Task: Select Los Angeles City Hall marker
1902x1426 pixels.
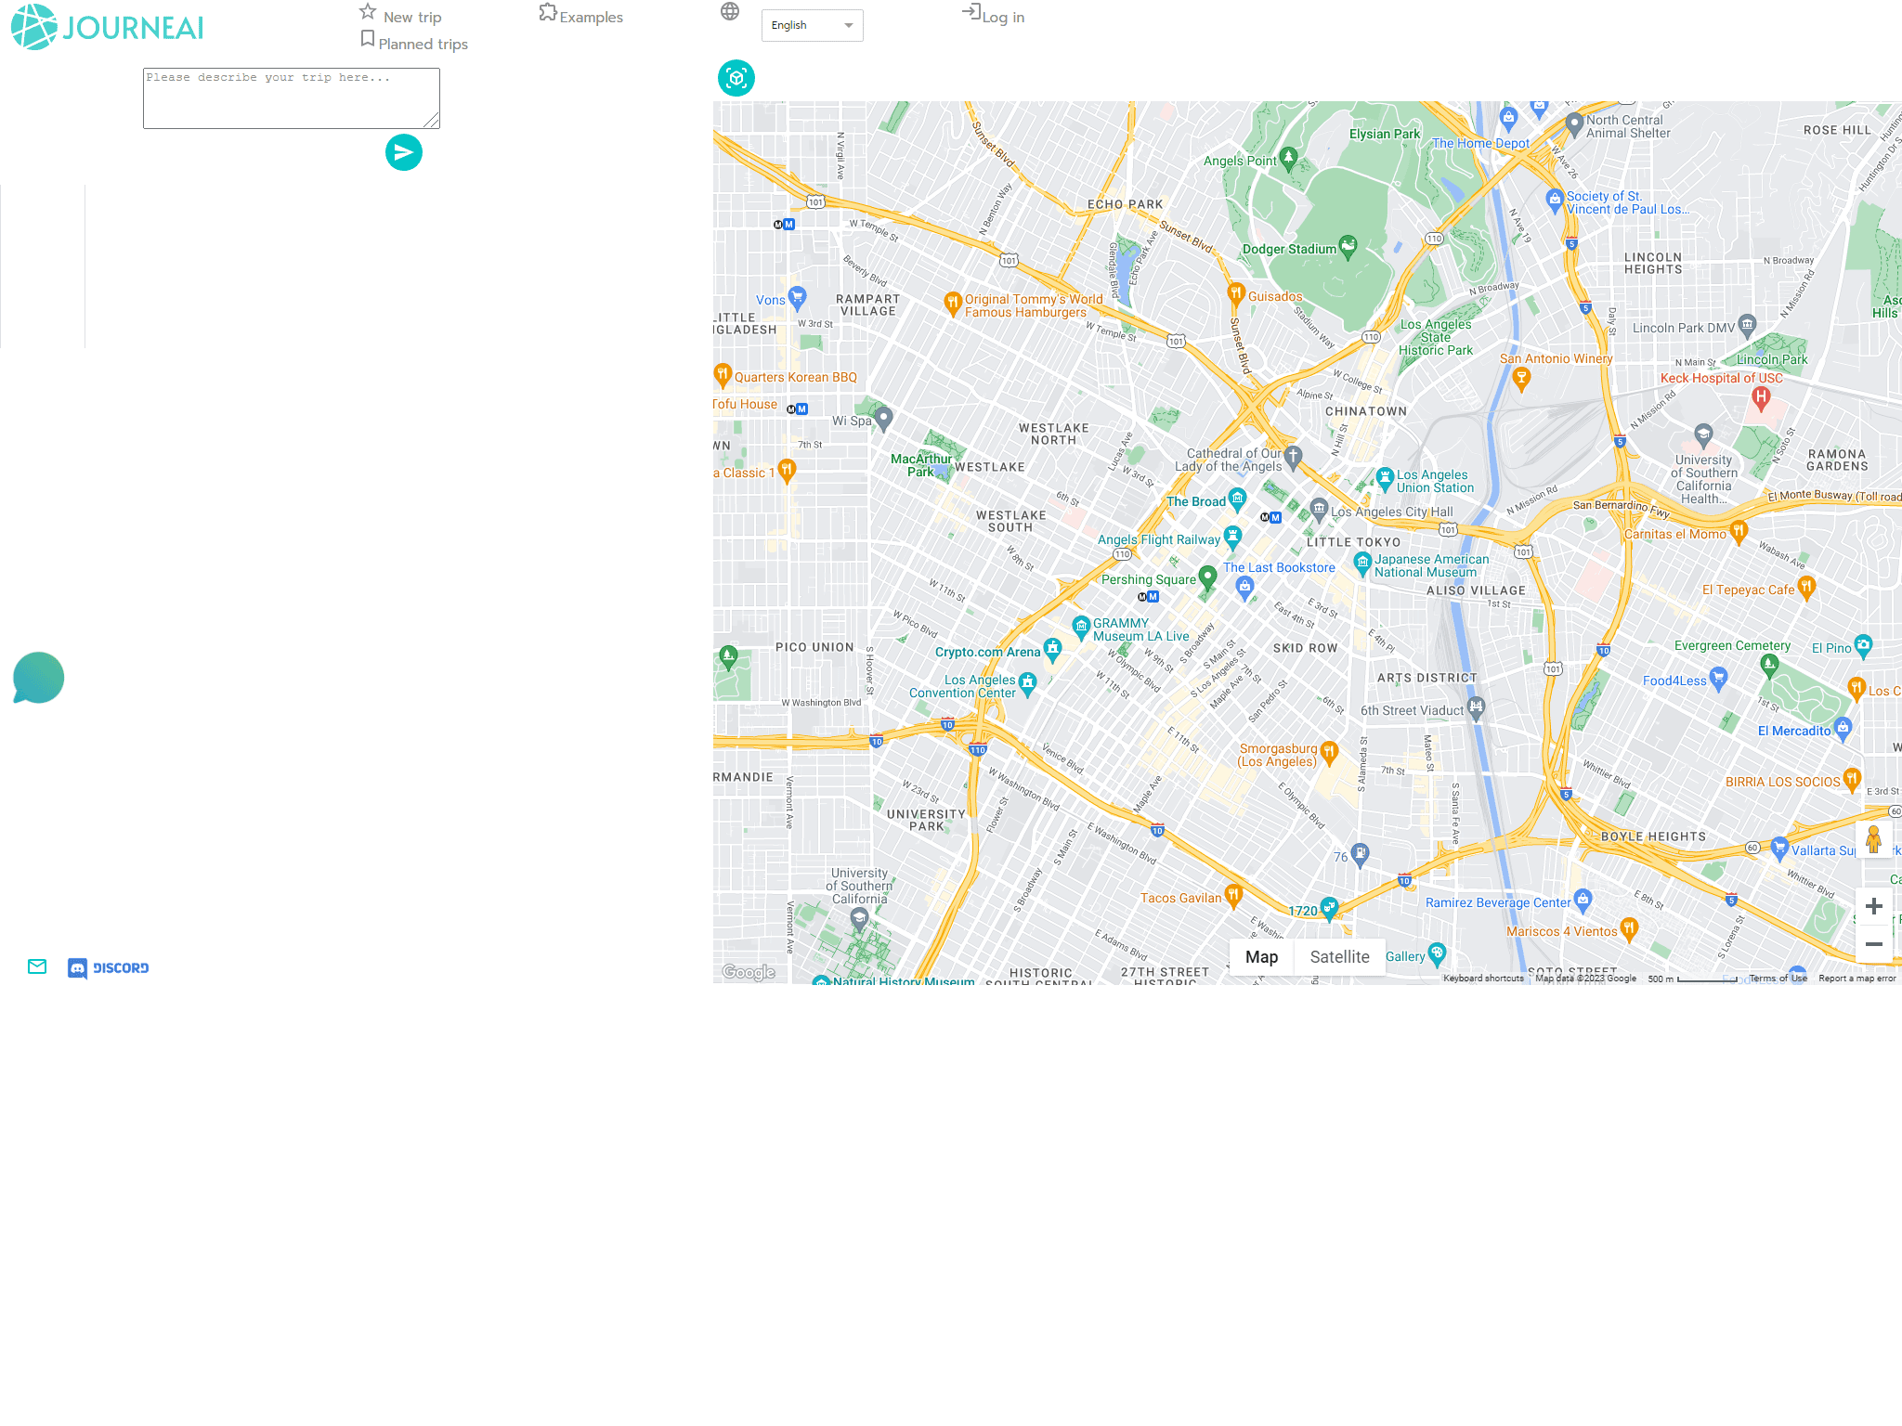Action: point(1319,509)
